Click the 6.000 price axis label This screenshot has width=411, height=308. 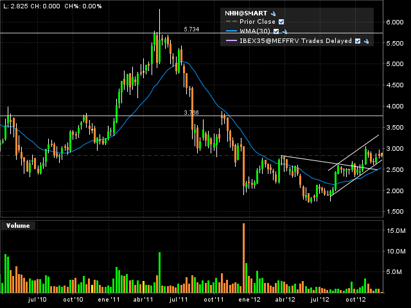pos(395,22)
